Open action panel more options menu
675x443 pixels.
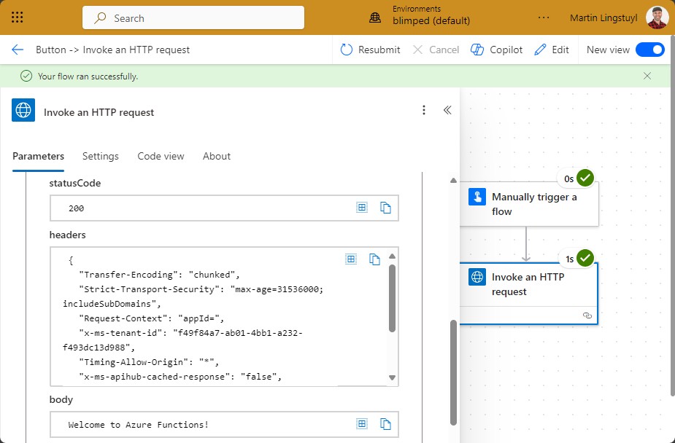tap(423, 111)
